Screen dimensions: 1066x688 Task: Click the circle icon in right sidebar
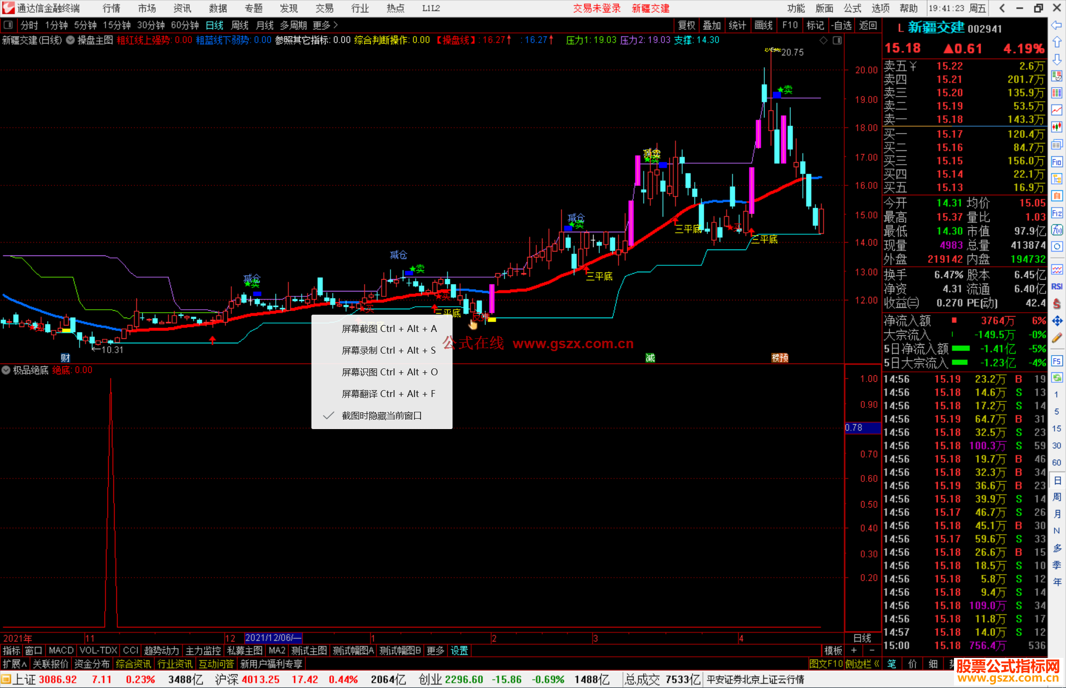(1057, 247)
